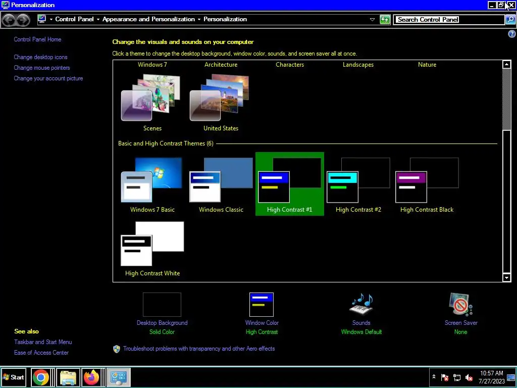517x388 pixels.
Task: Open the address bar history dropdown
Action: [x=372, y=20]
